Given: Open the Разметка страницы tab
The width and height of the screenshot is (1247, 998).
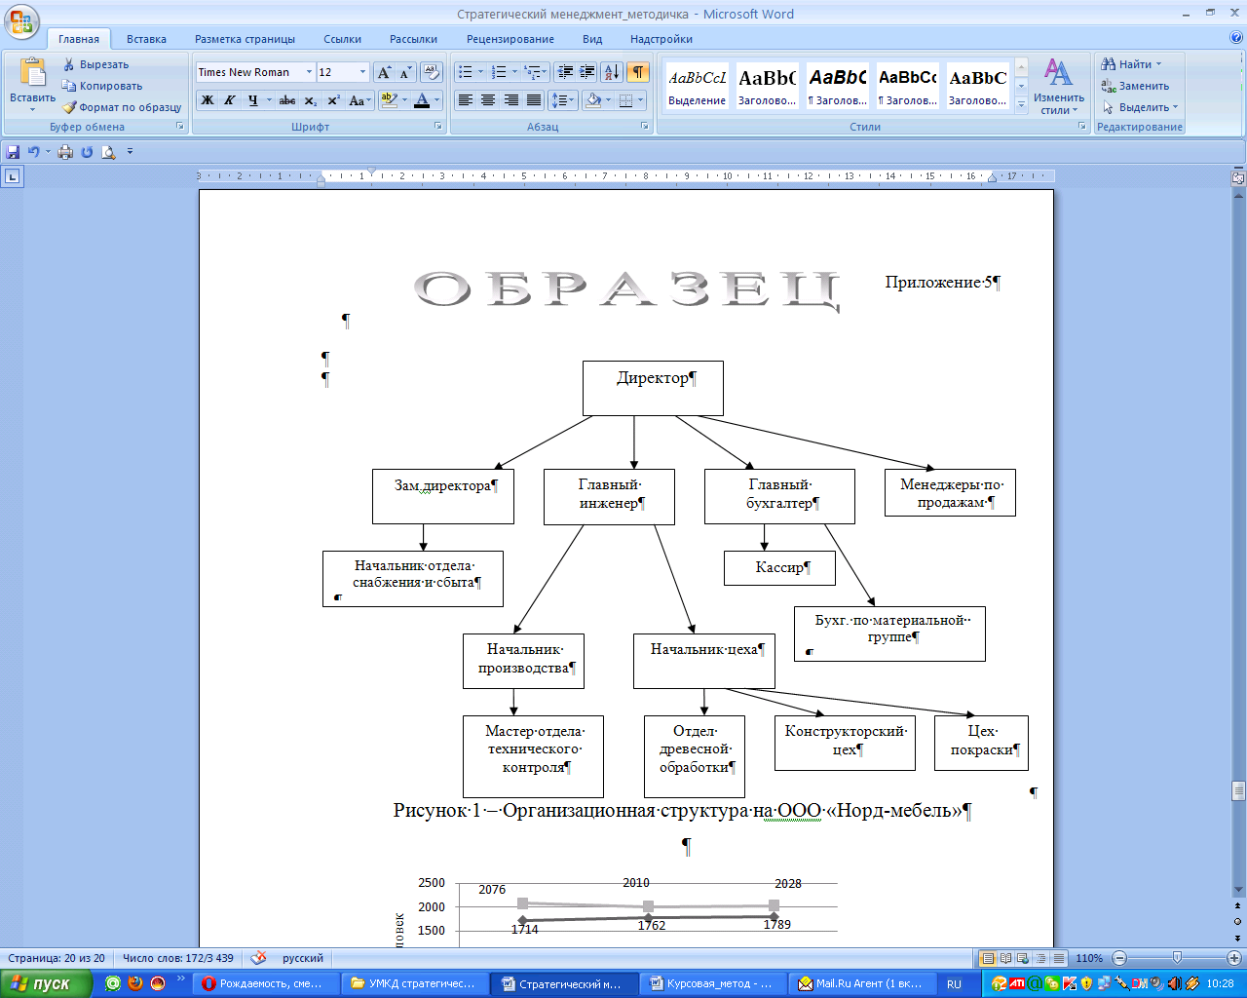Looking at the screenshot, I should pyautogui.click(x=245, y=39).
